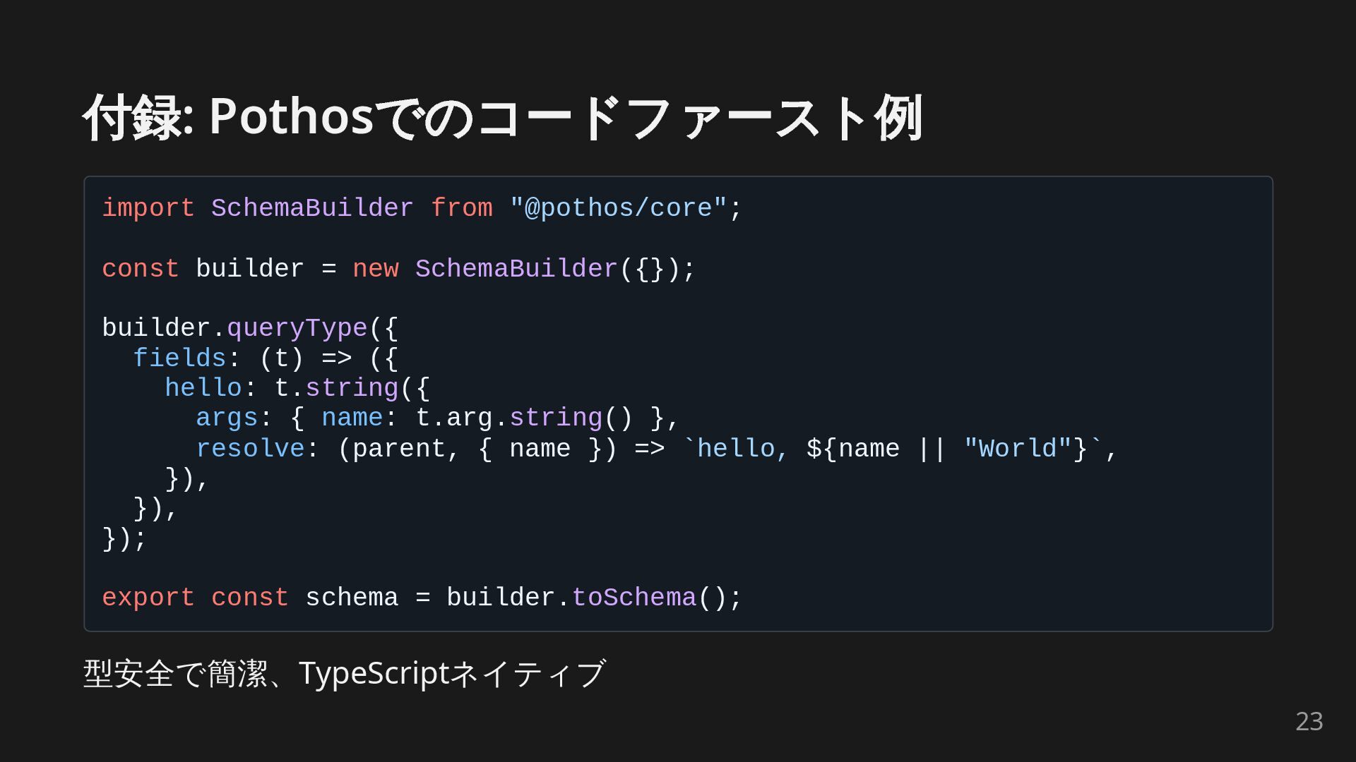Click the "from" keyword in import line
This screenshot has height=762, width=1356.
click(461, 208)
